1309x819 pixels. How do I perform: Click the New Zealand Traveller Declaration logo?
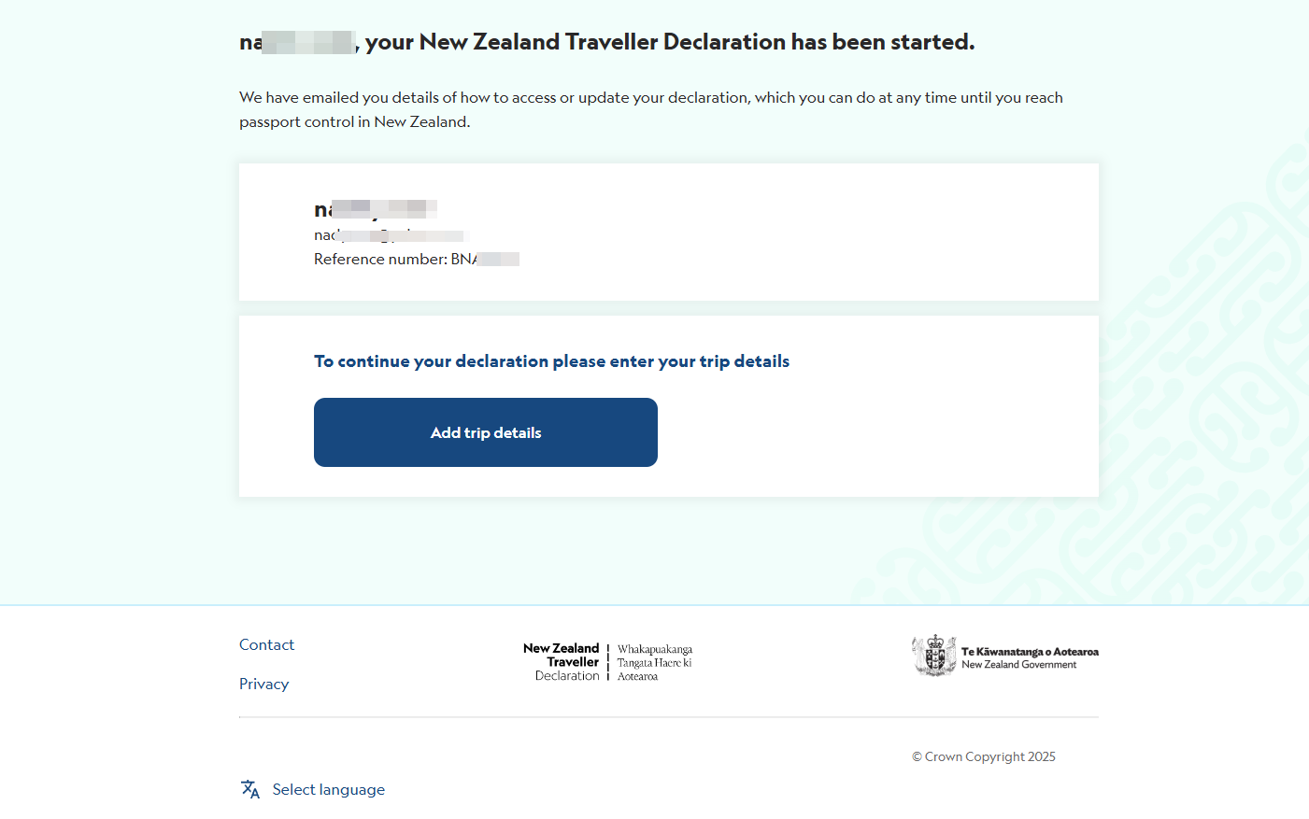point(561,662)
